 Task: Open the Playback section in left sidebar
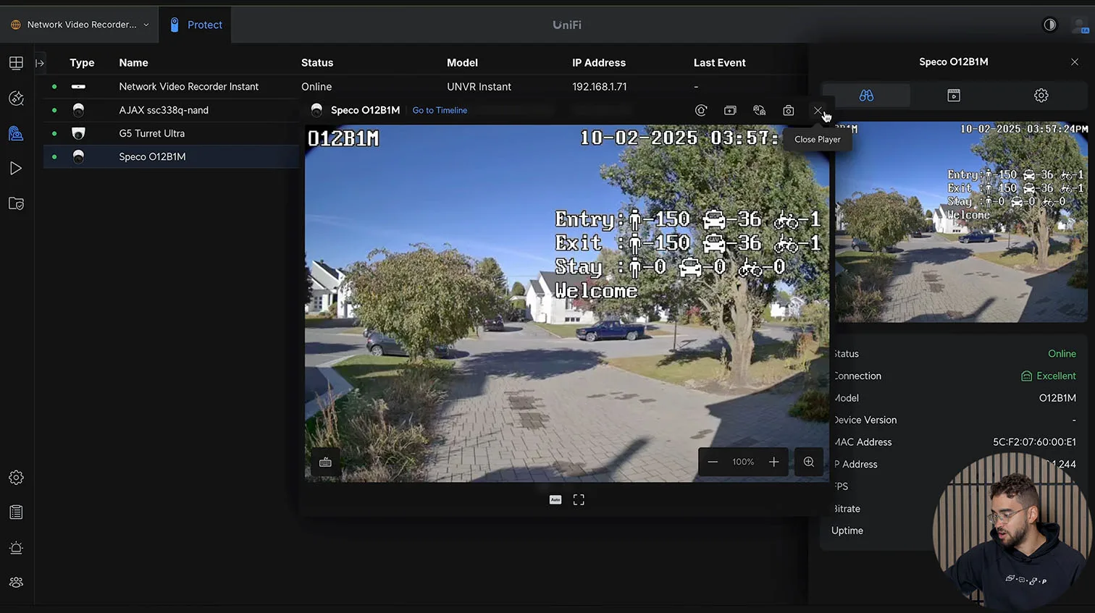16,169
